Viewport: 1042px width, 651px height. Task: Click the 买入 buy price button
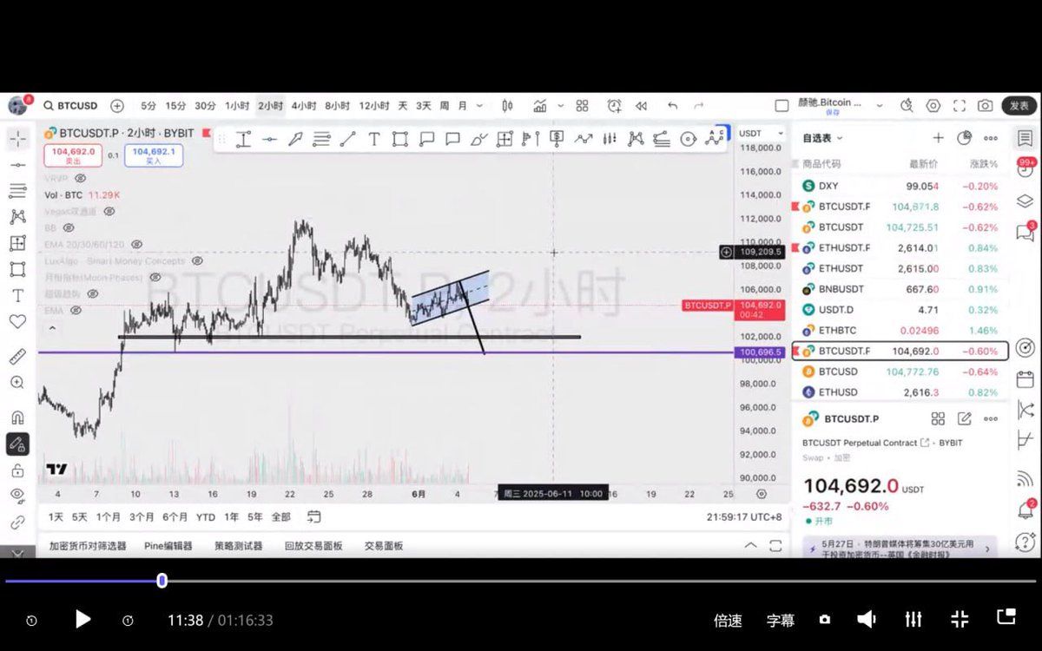(x=154, y=155)
